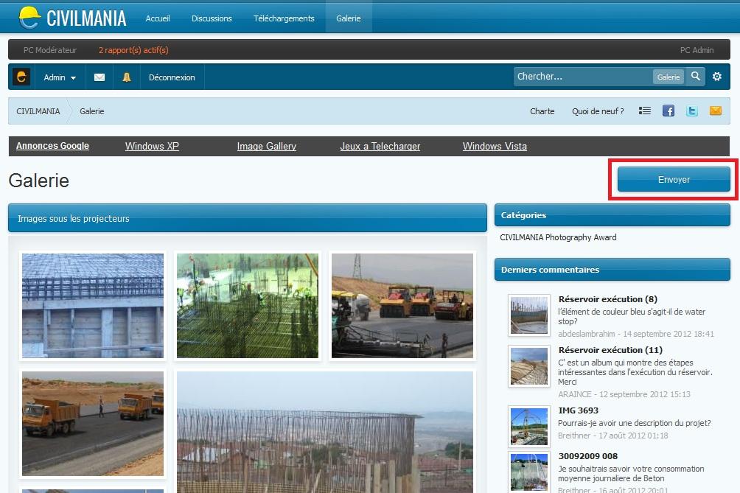The height and width of the screenshot is (493, 740).
Task: Select the Galerie tab in top navigation
Action: tap(349, 18)
